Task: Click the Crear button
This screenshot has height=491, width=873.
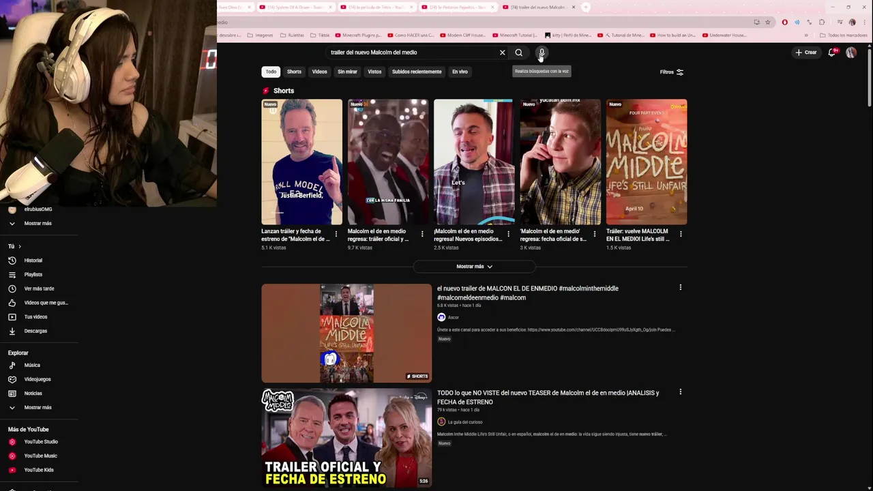Action: pos(805,53)
